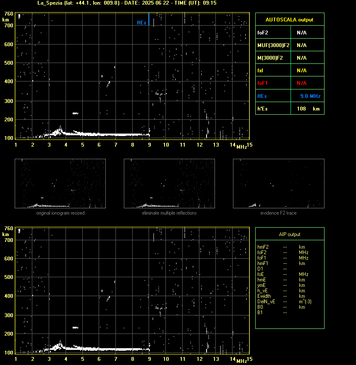Open the original ionogram resized thumbnail
This screenshot has width=356, height=365.
[x=60, y=184]
